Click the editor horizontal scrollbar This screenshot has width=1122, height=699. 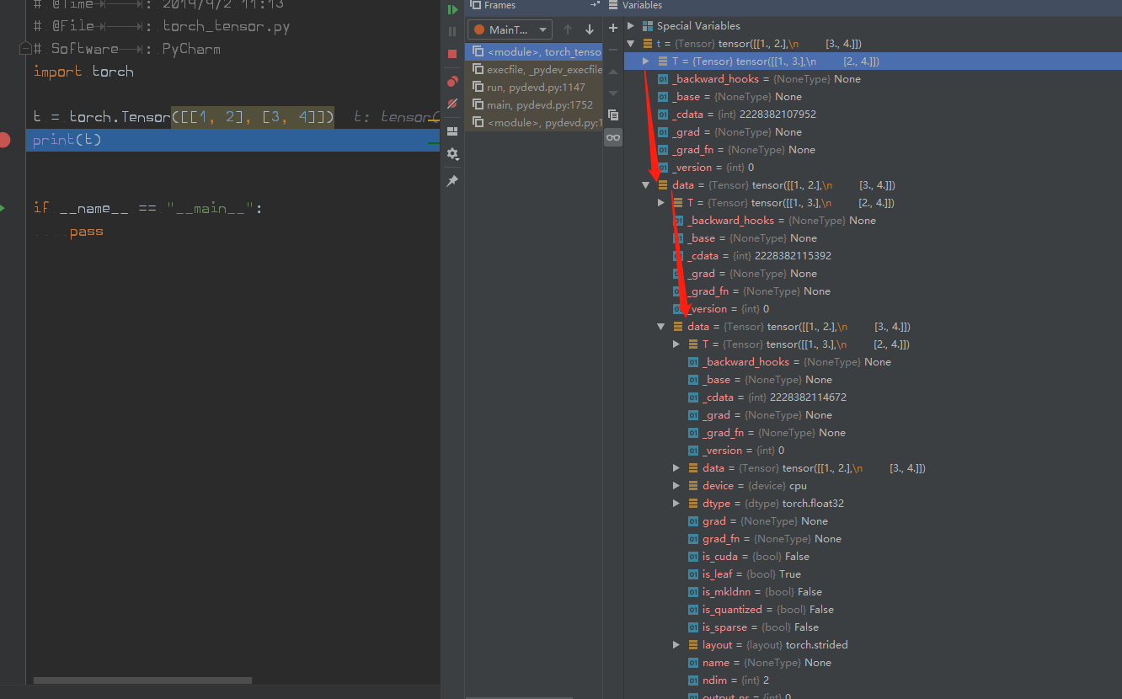[x=142, y=680]
